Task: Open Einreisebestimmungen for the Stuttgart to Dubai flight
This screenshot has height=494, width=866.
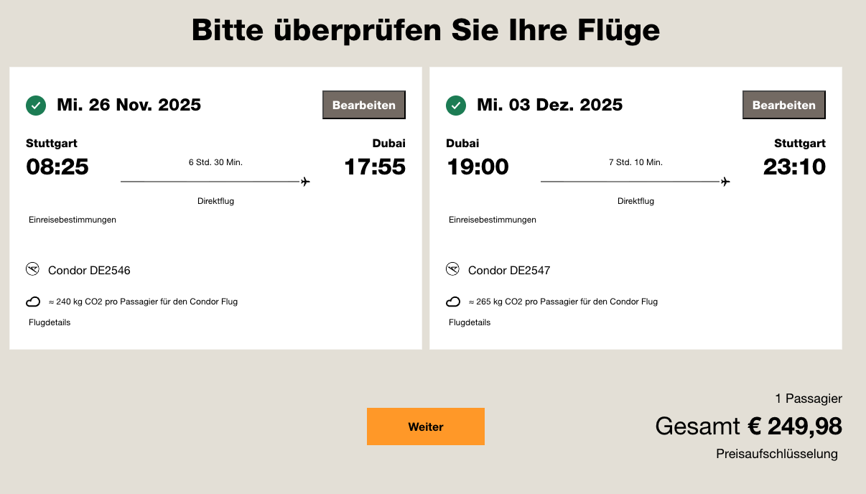Action: (73, 220)
